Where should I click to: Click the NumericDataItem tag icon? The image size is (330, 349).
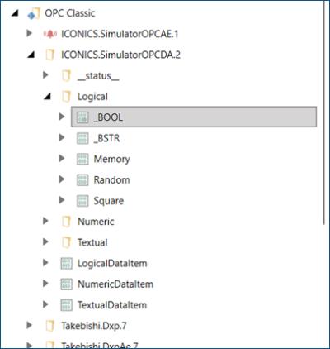coord(66,284)
